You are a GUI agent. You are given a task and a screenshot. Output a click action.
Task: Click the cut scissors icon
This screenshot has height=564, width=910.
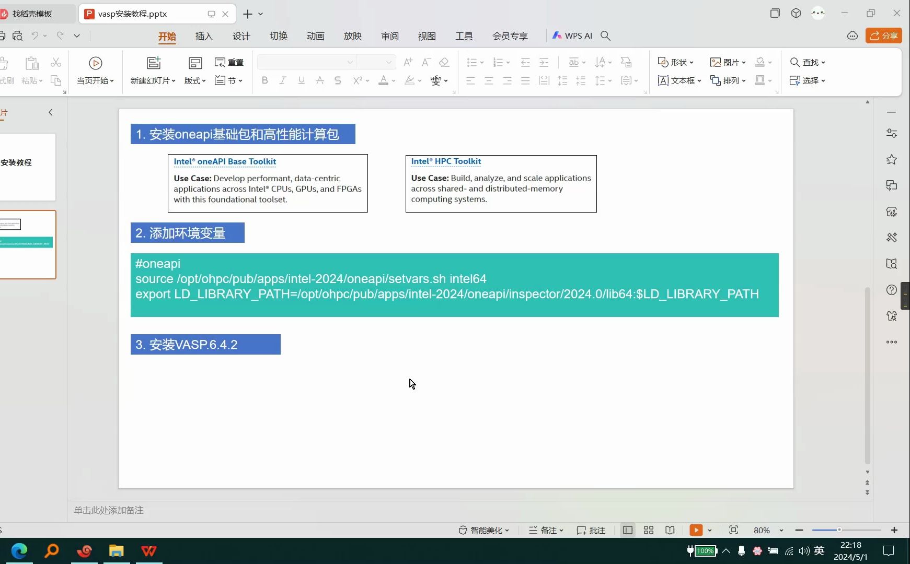(56, 63)
